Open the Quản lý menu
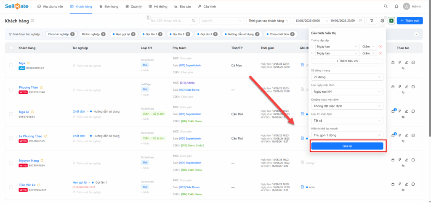This screenshot has height=203, width=431. click(x=133, y=6)
